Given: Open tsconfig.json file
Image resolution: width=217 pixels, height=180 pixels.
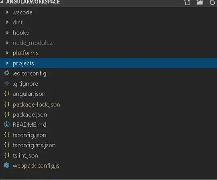Looking at the screenshot, I should click(x=108, y=135).
